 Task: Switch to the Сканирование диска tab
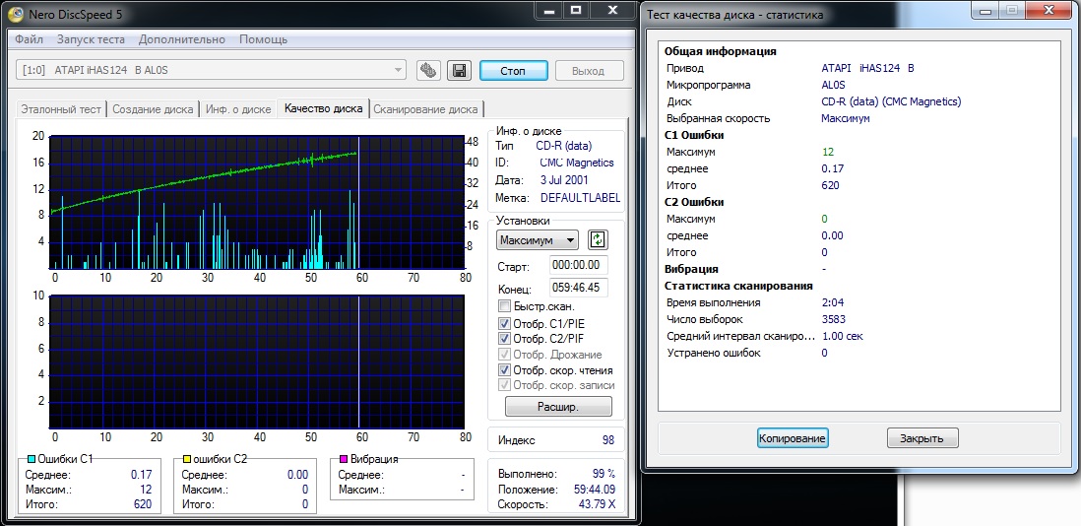pyautogui.click(x=425, y=109)
